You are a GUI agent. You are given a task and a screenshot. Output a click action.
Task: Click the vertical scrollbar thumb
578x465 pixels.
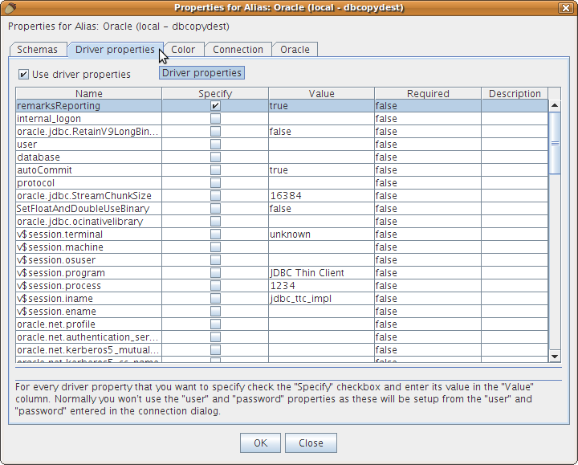[555, 143]
